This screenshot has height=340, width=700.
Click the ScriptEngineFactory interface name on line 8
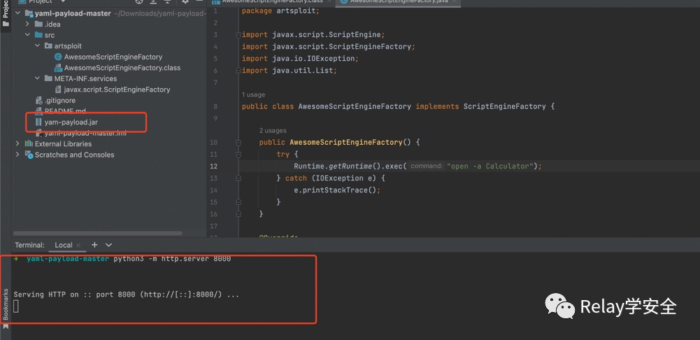click(x=504, y=106)
